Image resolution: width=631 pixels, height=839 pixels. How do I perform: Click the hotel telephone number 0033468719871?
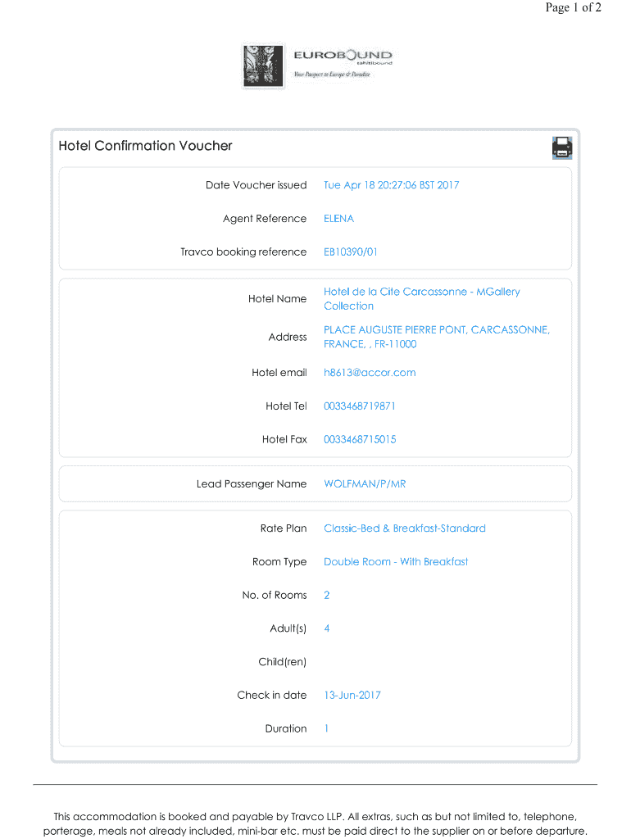point(360,406)
